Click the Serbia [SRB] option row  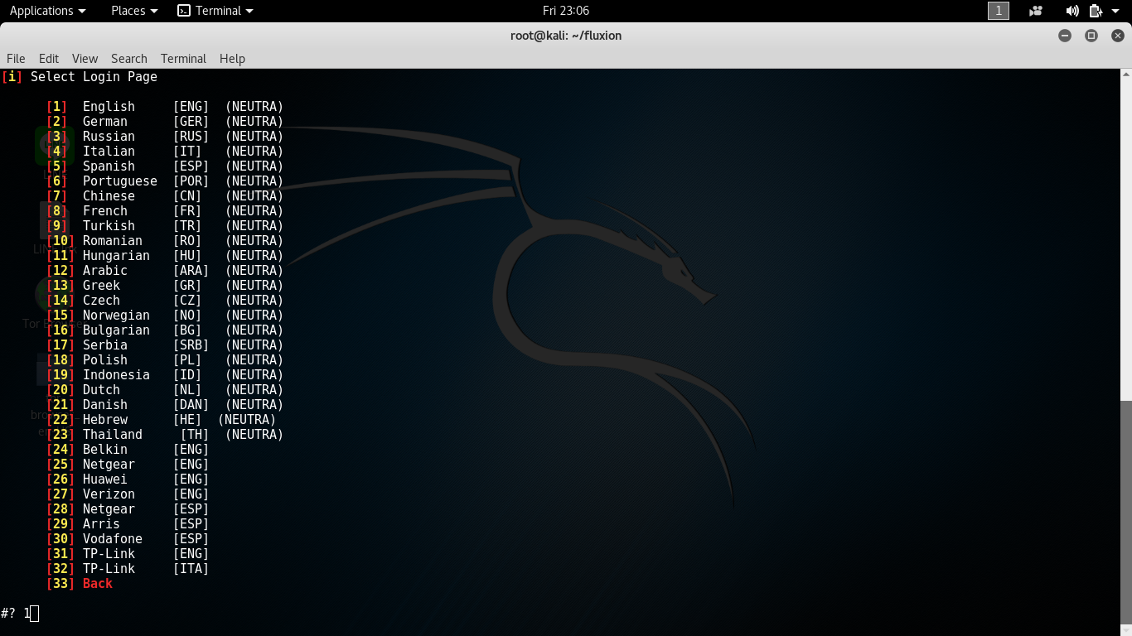pyautogui.click(x=165, y=345)
